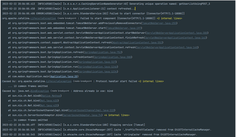This screenshot has width=236, height=137.
Task: Open ServerSocketAdaptor.java:74 link
Action: (x=82, y=115)
